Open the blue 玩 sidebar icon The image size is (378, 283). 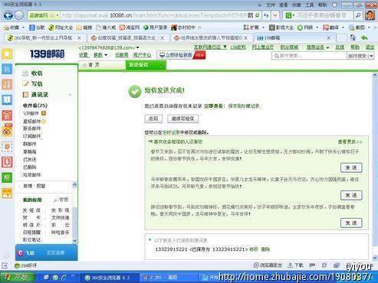[x=7, y=69]
